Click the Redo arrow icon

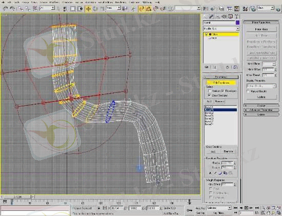point(12,8)
